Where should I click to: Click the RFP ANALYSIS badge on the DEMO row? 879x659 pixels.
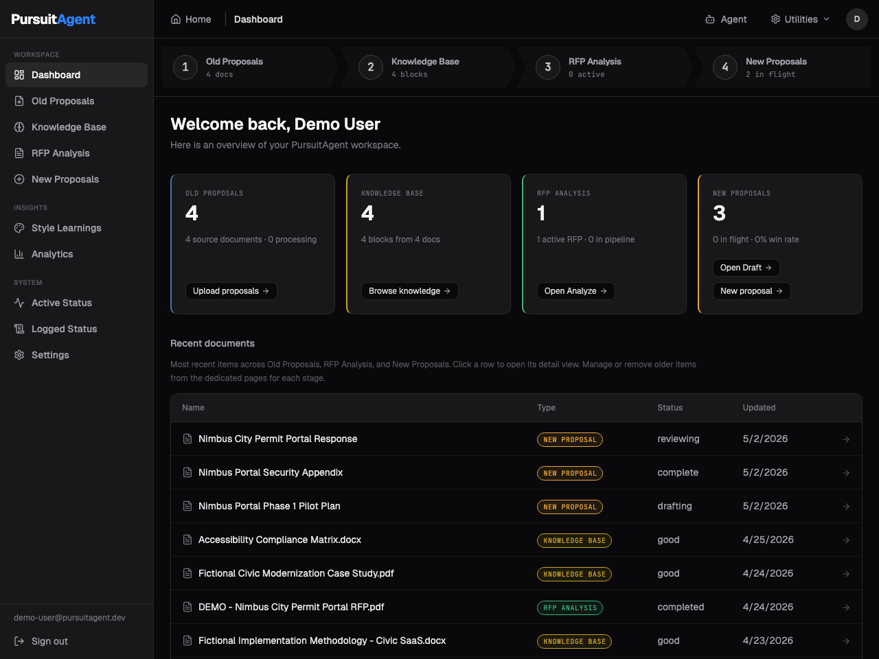tap(570, 608)
